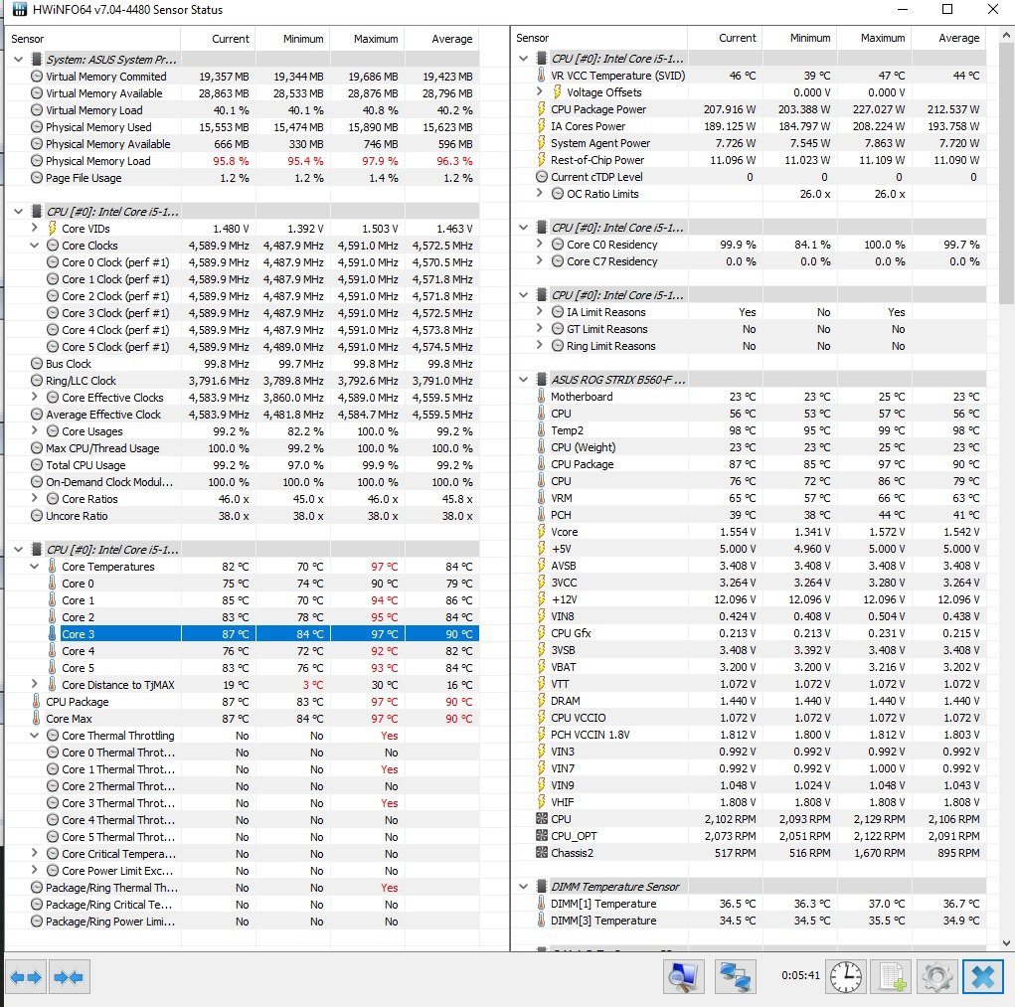Click the log file plus icon
The image size is (1015, 1007).
pos(892,976)
